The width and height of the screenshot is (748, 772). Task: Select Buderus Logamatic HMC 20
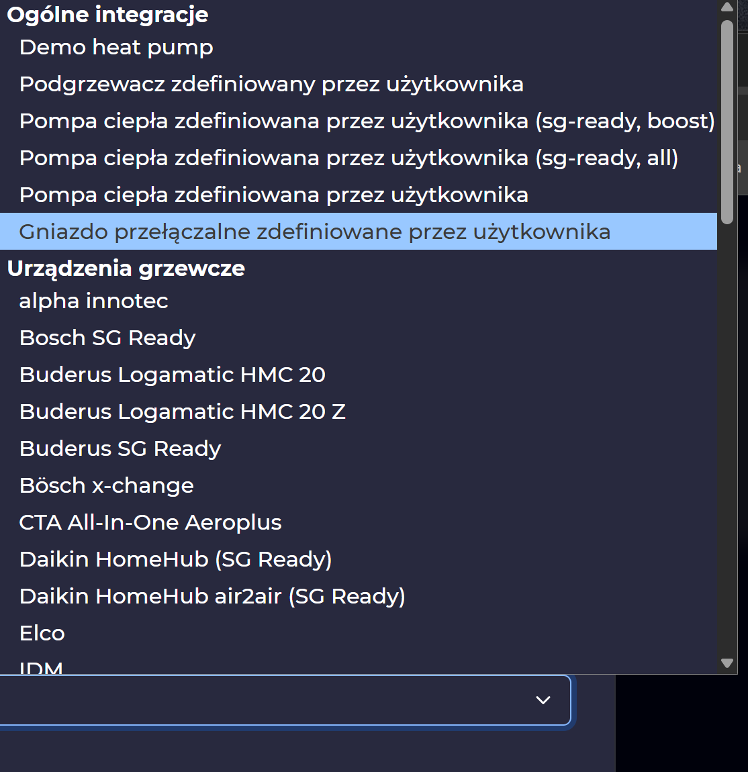point(173,375)
